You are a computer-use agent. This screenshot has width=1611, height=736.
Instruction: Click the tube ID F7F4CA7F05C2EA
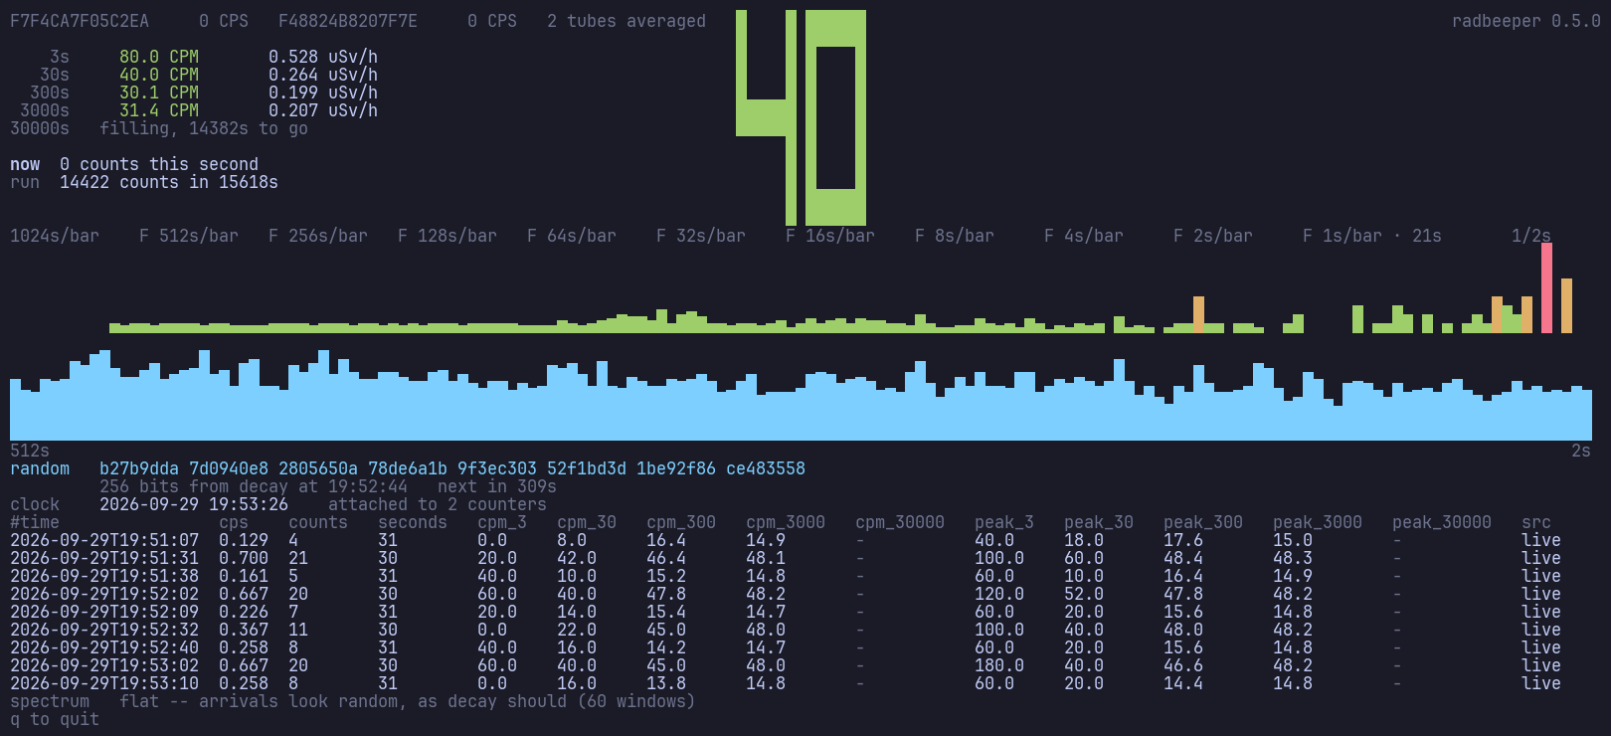[80, 21]
